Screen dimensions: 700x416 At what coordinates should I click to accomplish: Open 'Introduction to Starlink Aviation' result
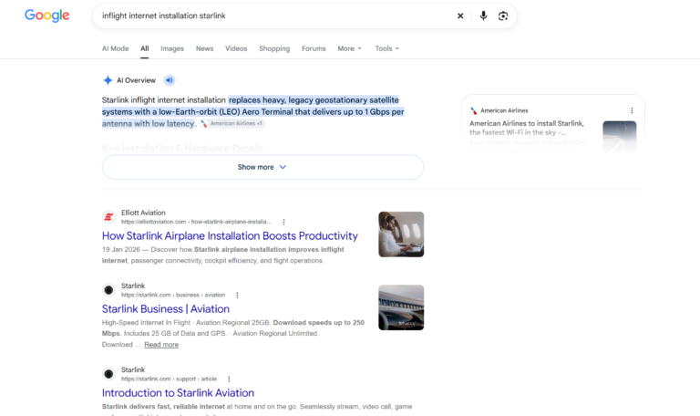point(178,393)
